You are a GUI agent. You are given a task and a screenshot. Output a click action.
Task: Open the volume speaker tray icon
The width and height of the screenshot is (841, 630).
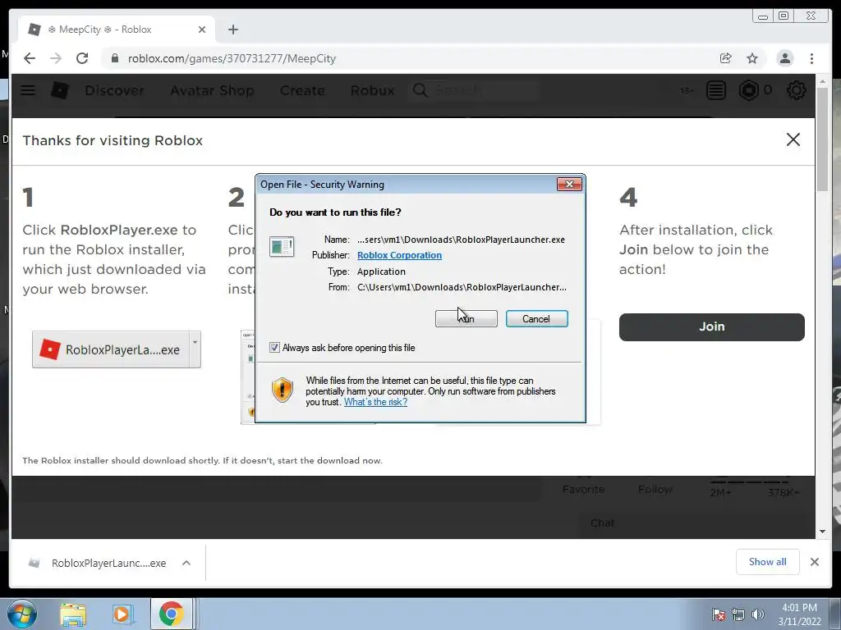pos(758,614)
